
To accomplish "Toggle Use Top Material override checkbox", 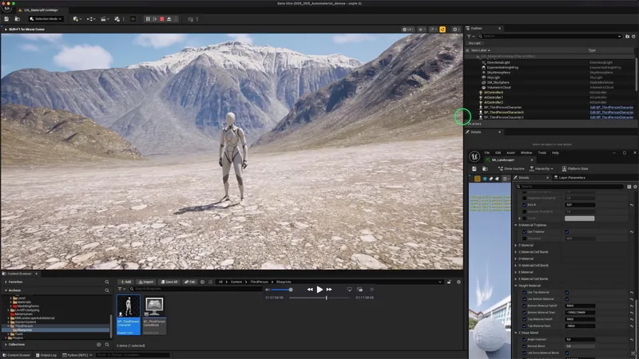I will pyautogui.click(x=525, y=292).
